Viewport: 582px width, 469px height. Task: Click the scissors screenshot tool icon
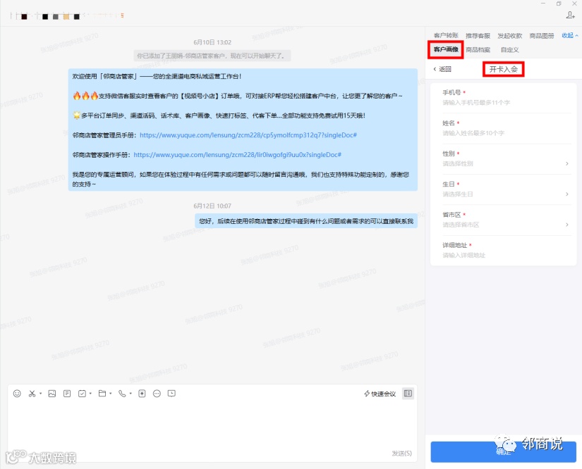pyautogui.click(x=32, y=394)
